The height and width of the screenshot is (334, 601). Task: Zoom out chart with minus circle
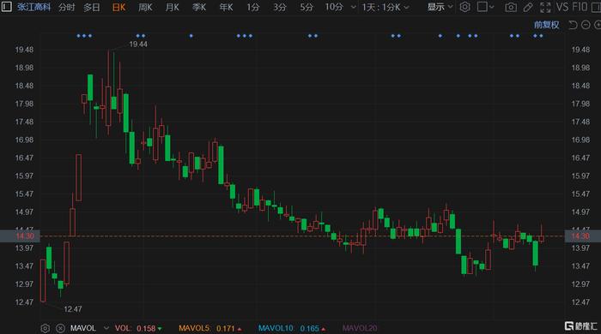point(586,25)
